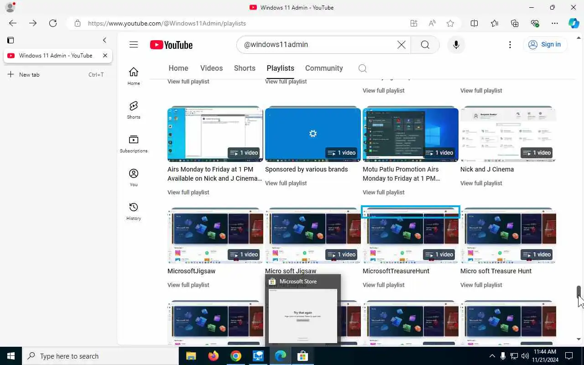The image size is (584, 365).
Task: Open the Favorites list
Action: tap(495, 23)
